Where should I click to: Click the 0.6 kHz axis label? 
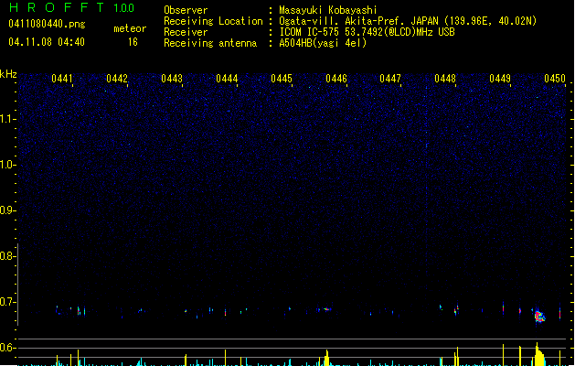(7, 348)
